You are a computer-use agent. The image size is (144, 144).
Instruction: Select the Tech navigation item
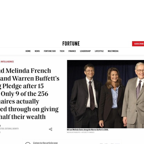point(62,51)
